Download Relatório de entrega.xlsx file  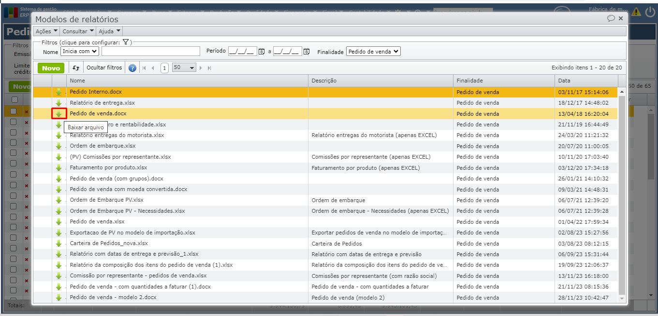click(x=59, y=103)
